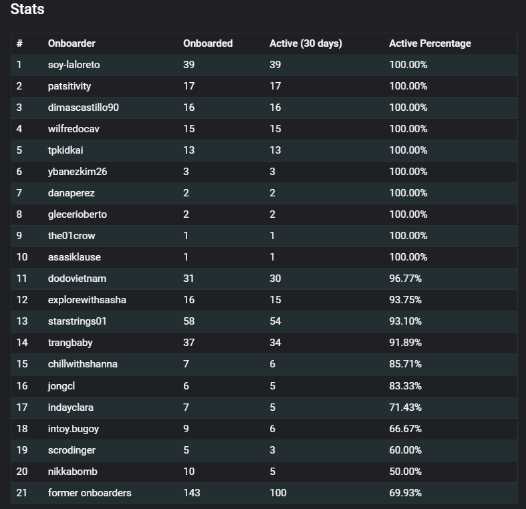Screen dimensions: 526x509
Task: Select the soy-laloreto onboarder name
Action: coord(74,65)
